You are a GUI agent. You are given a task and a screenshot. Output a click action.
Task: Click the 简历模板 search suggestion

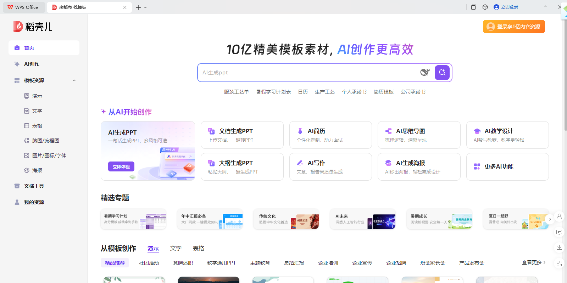click(x=384, y=92)
